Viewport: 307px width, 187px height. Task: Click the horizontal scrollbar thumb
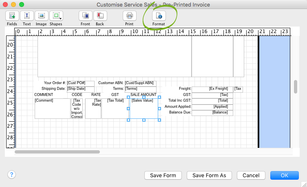57,152
